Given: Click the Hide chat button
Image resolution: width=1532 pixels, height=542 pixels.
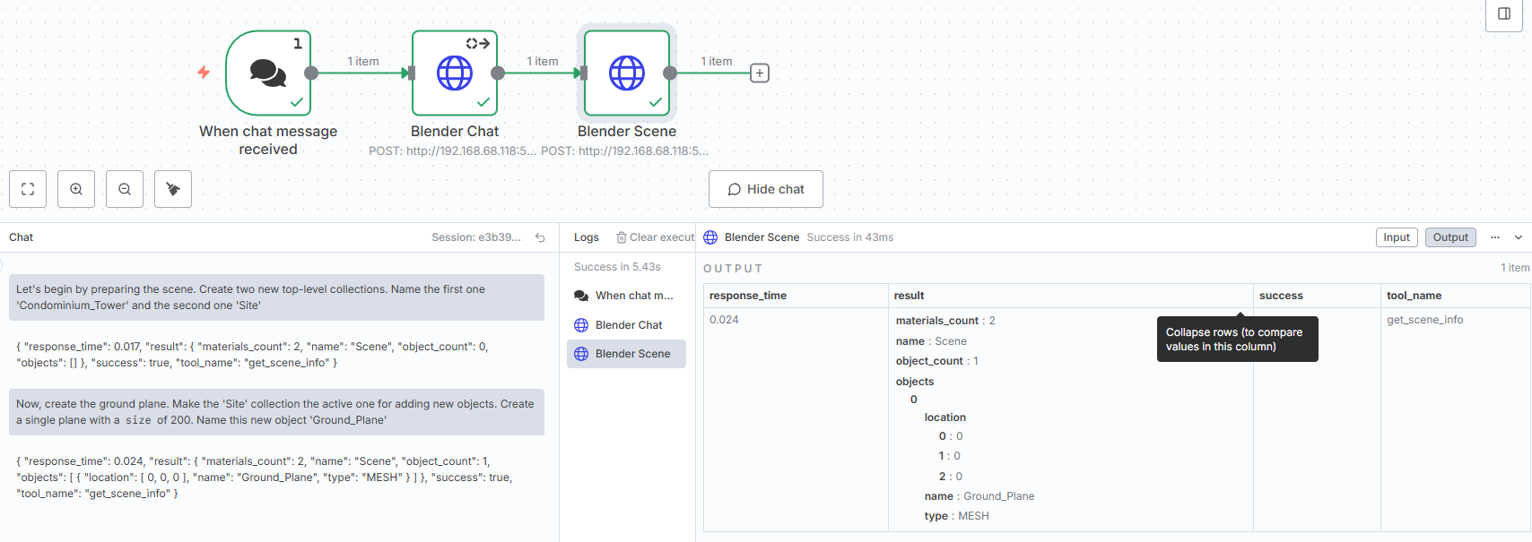Looking at the screenshot, I should click(x=766, y=189).
